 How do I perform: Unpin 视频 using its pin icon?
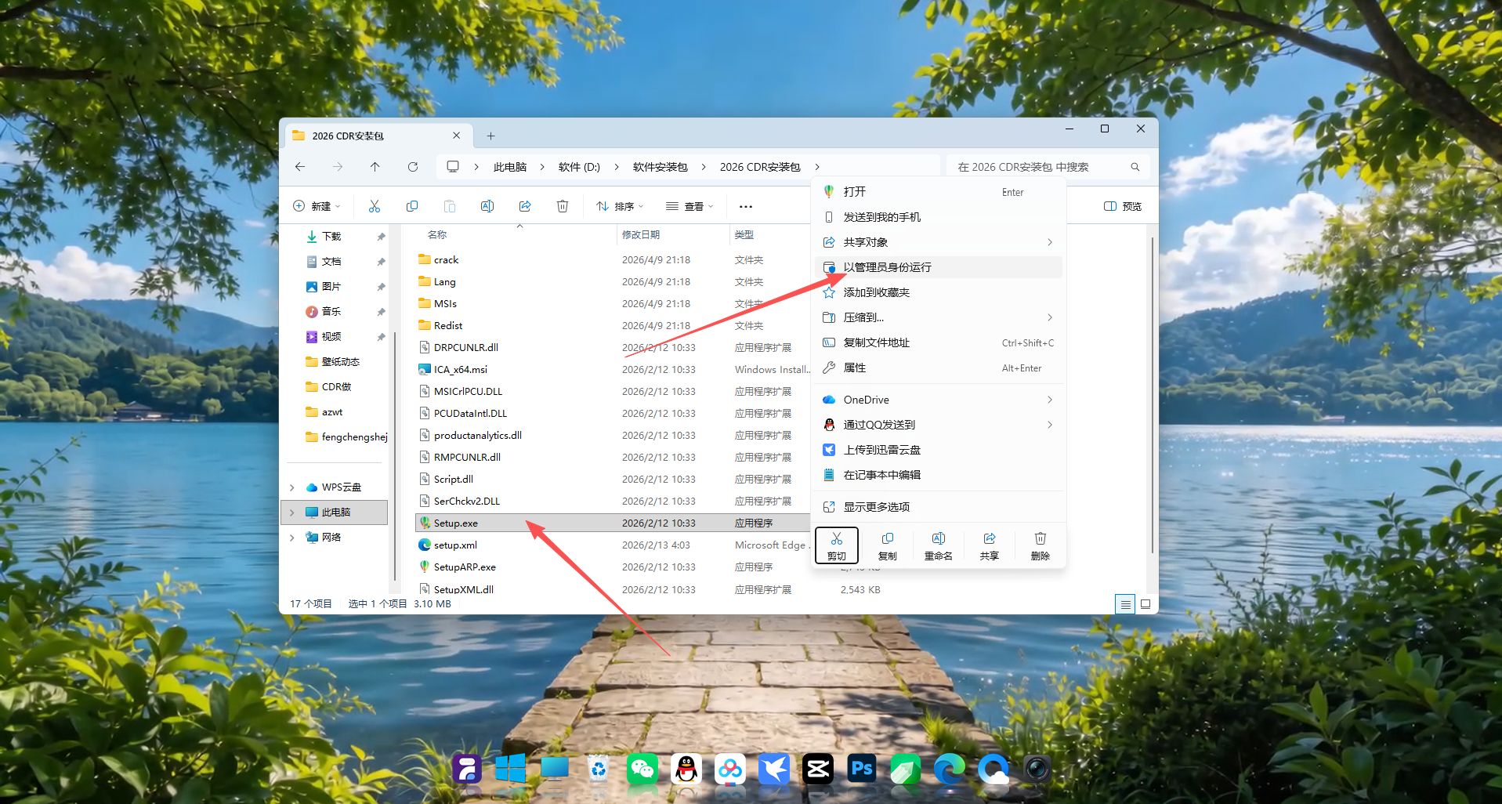click(381, 337)
